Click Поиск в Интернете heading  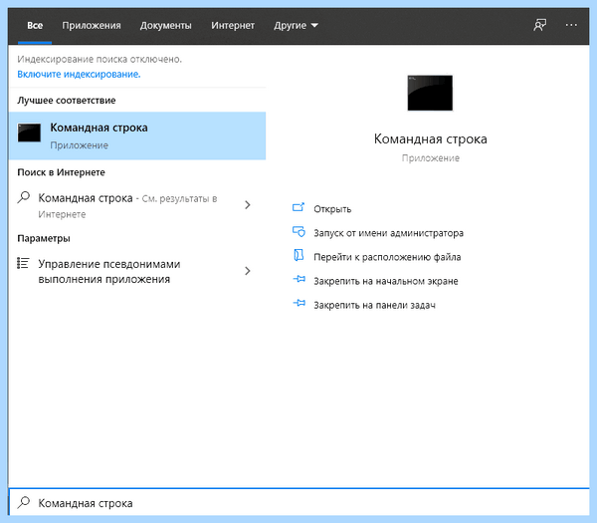click(x=61, y=172)
